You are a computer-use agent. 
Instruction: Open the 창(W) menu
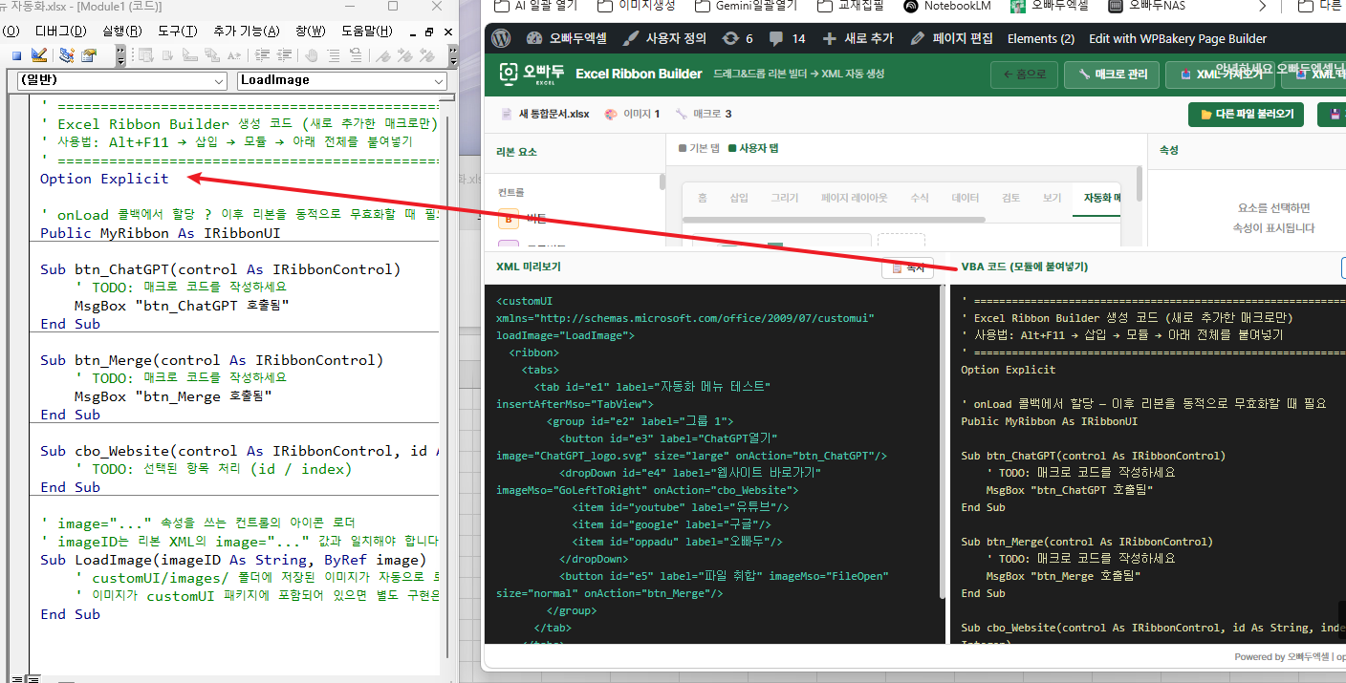coord(311,32)
